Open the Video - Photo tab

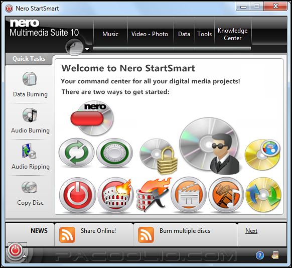point(150,34)
